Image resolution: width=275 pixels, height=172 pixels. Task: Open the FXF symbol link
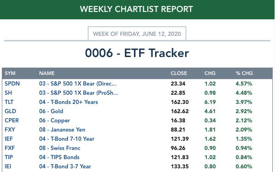click(x=10, y=148)
